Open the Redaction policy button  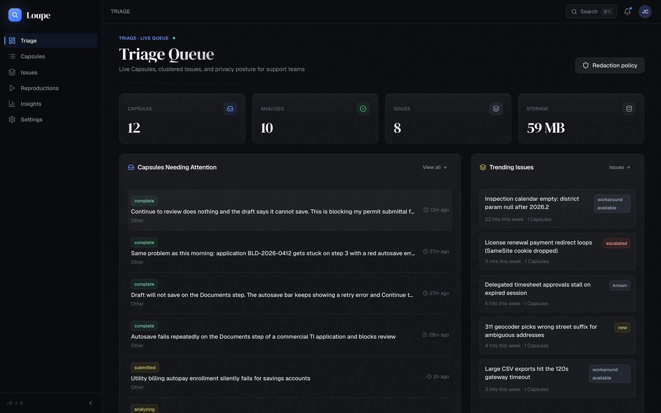tap(610, 65)
